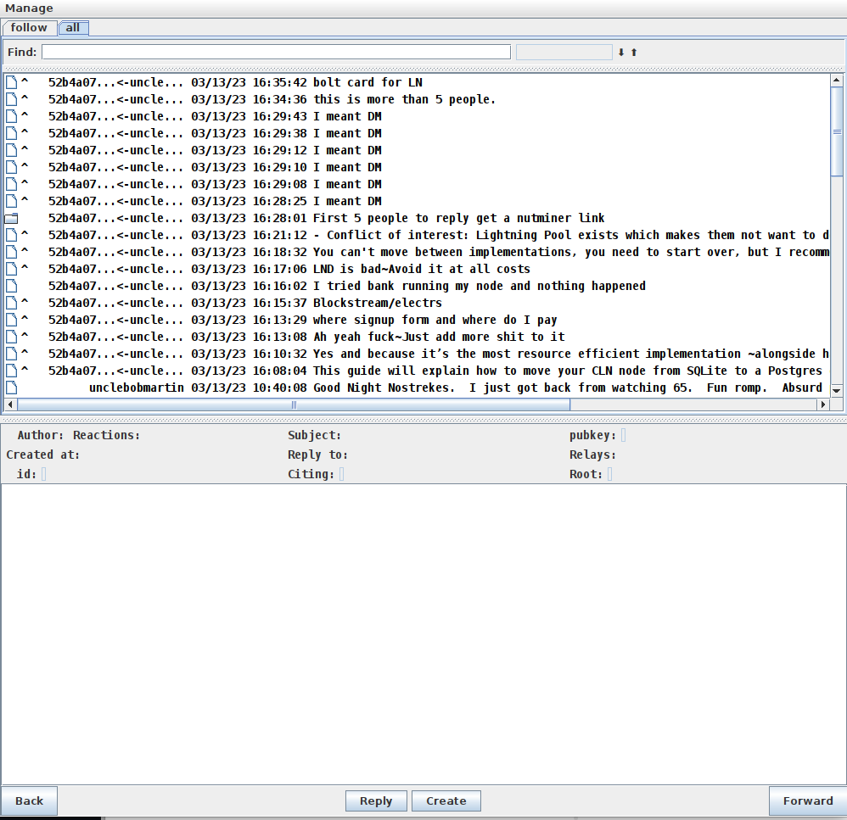Click document icon beside 'Blockstream/electrs' row
The height and width of the screenshot is (820, 847).
11,303
